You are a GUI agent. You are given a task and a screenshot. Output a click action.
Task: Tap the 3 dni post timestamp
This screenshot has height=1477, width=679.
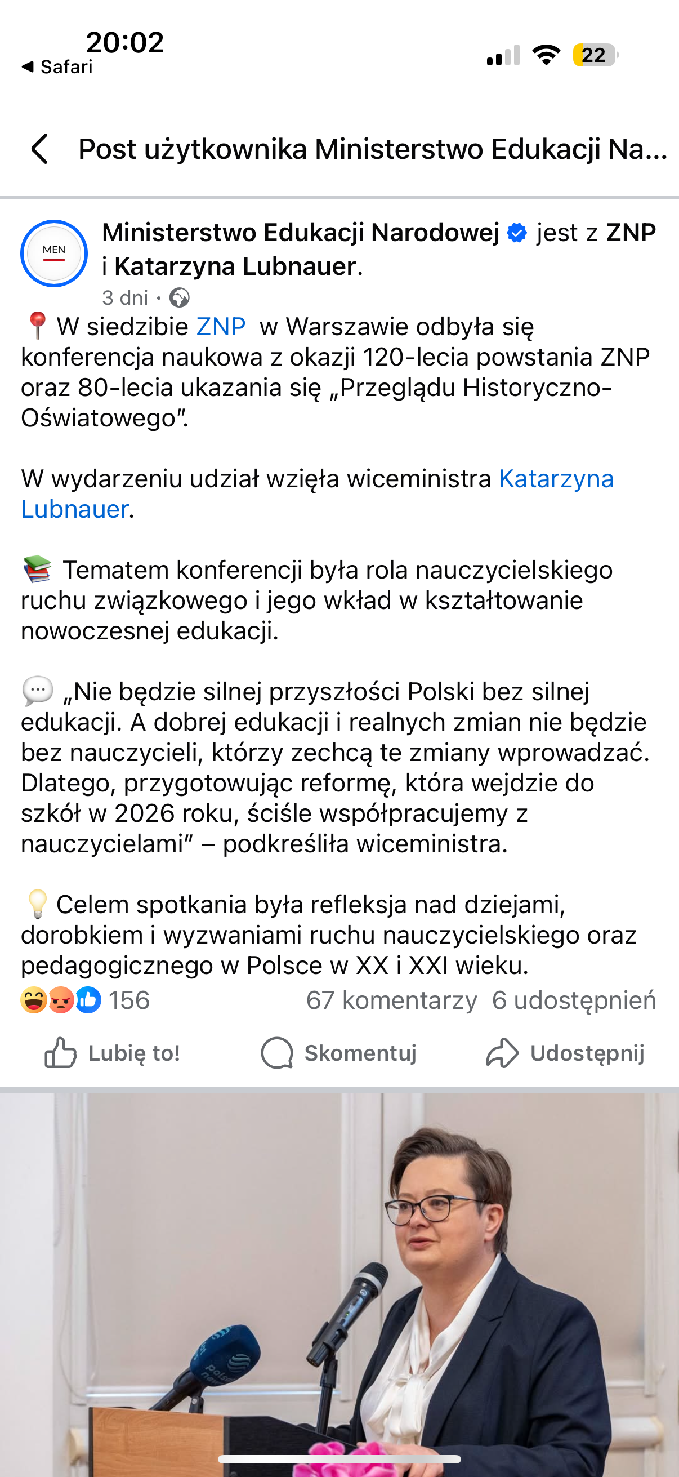pyautogui.click(x=125, y=298)
